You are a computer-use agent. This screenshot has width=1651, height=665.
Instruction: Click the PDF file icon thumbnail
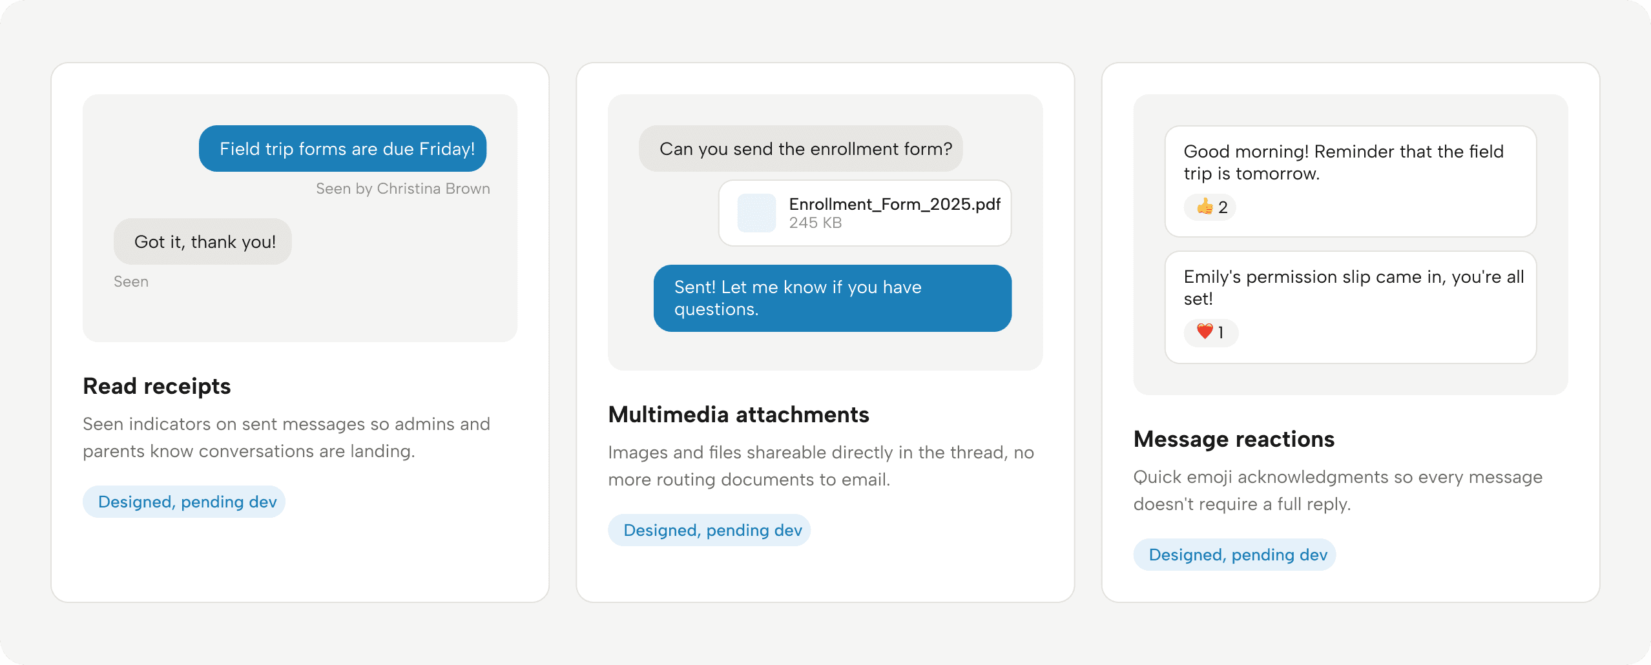(756, 213)
